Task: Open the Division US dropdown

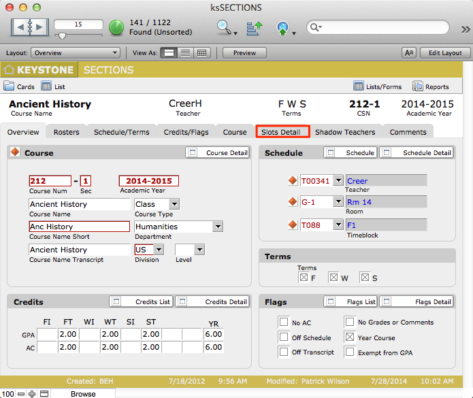Action: (158, 250)
